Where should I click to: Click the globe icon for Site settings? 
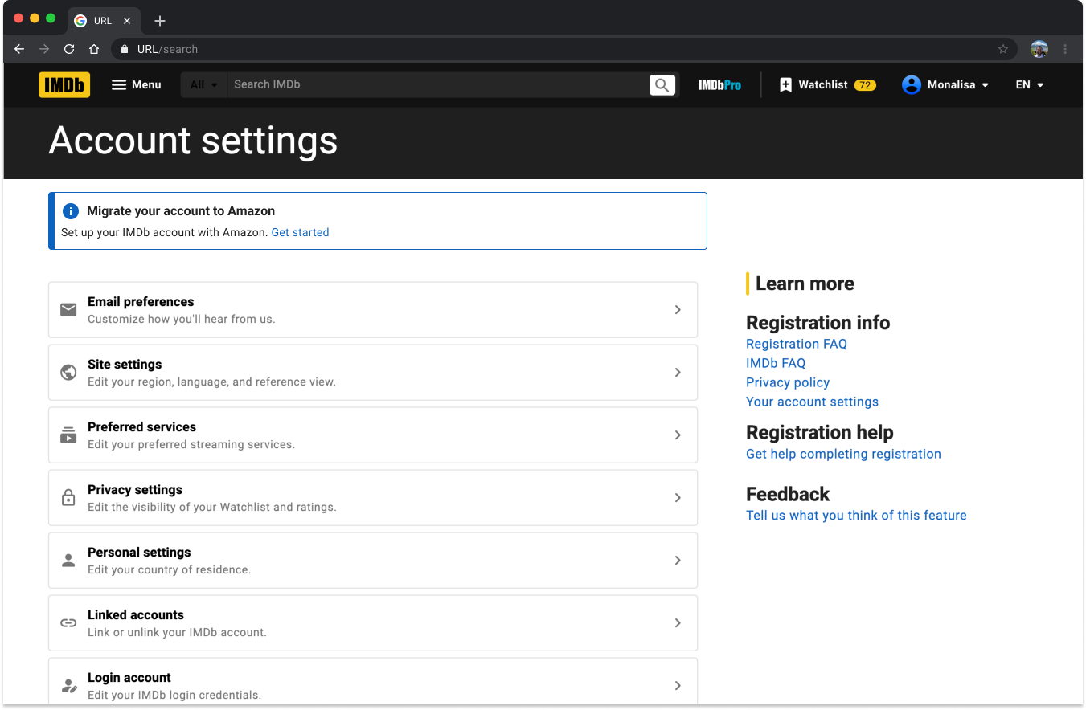point(68,372)
